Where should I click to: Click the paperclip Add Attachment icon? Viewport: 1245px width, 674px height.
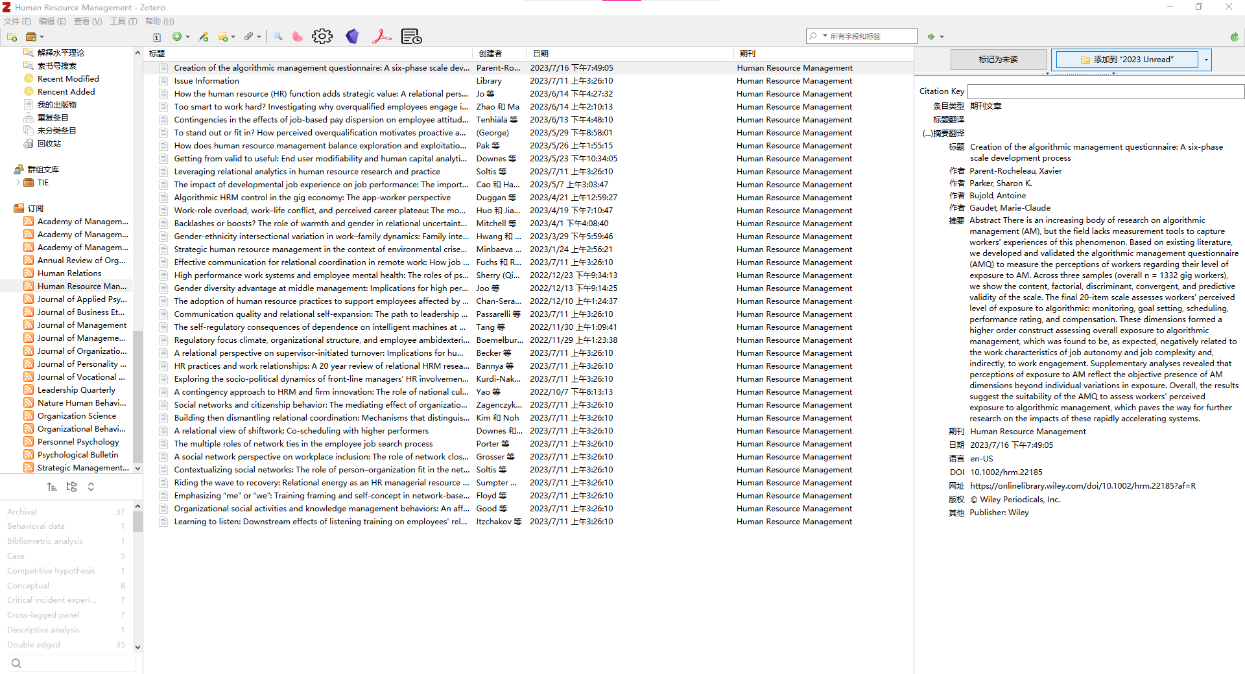[248, 37]
